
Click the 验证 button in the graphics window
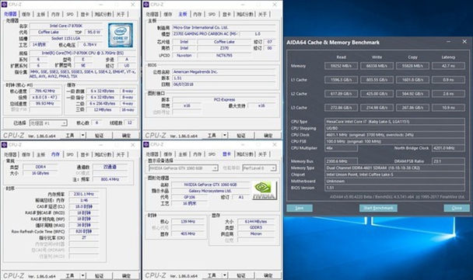tap(241, 275)
